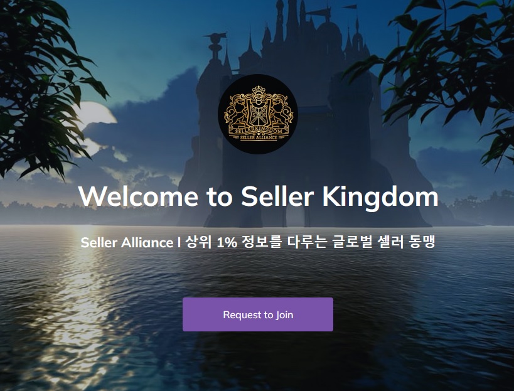The width and height of the screenshot is (514, 391).
Task: Select the Welcome to Seller Kingdom heading
Action: tap(258, 196)
